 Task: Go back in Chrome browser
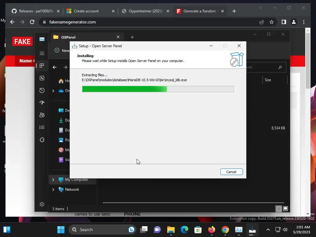click(x=12, y=22)
